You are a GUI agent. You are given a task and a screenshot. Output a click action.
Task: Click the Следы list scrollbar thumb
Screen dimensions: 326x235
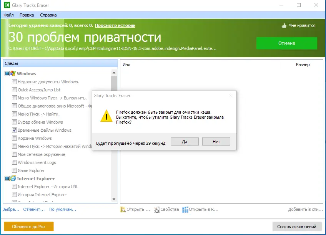point(114,83)
